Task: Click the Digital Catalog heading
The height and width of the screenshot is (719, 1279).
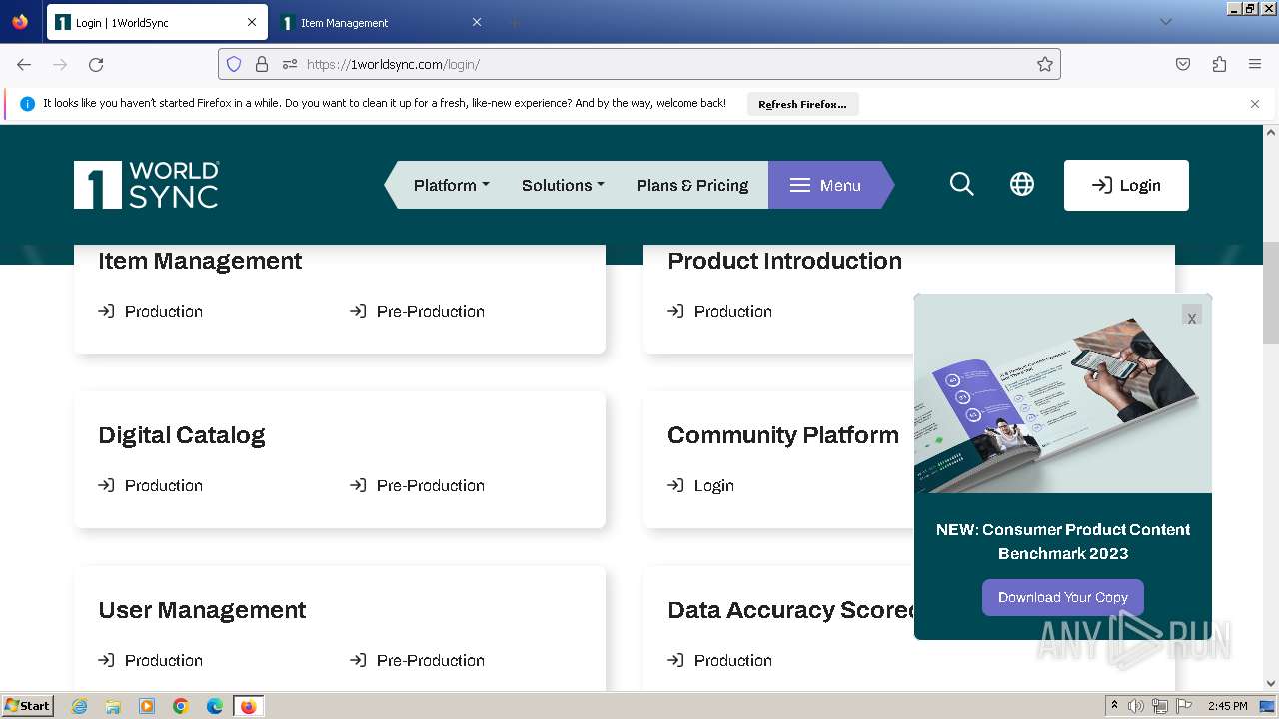Action: [182, 435]
